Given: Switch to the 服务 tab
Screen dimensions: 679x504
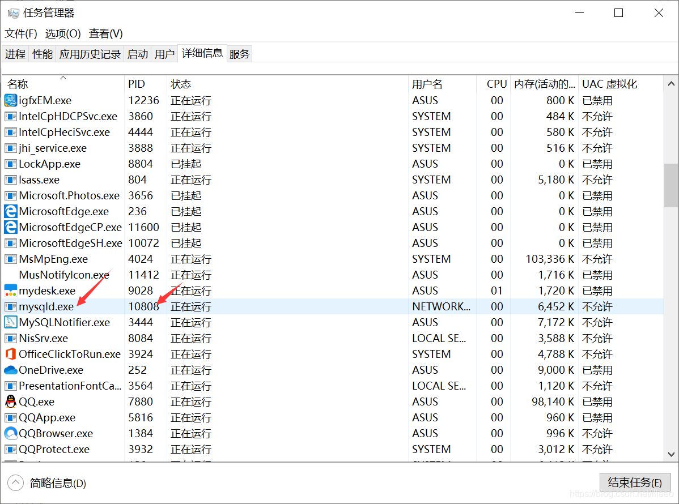Looking at the screenshot, I should pos(240,54).
